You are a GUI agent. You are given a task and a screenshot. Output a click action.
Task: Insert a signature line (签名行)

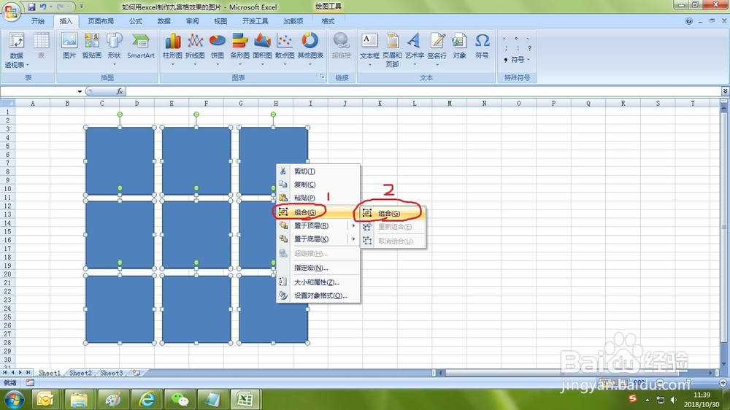click(437, 48)
